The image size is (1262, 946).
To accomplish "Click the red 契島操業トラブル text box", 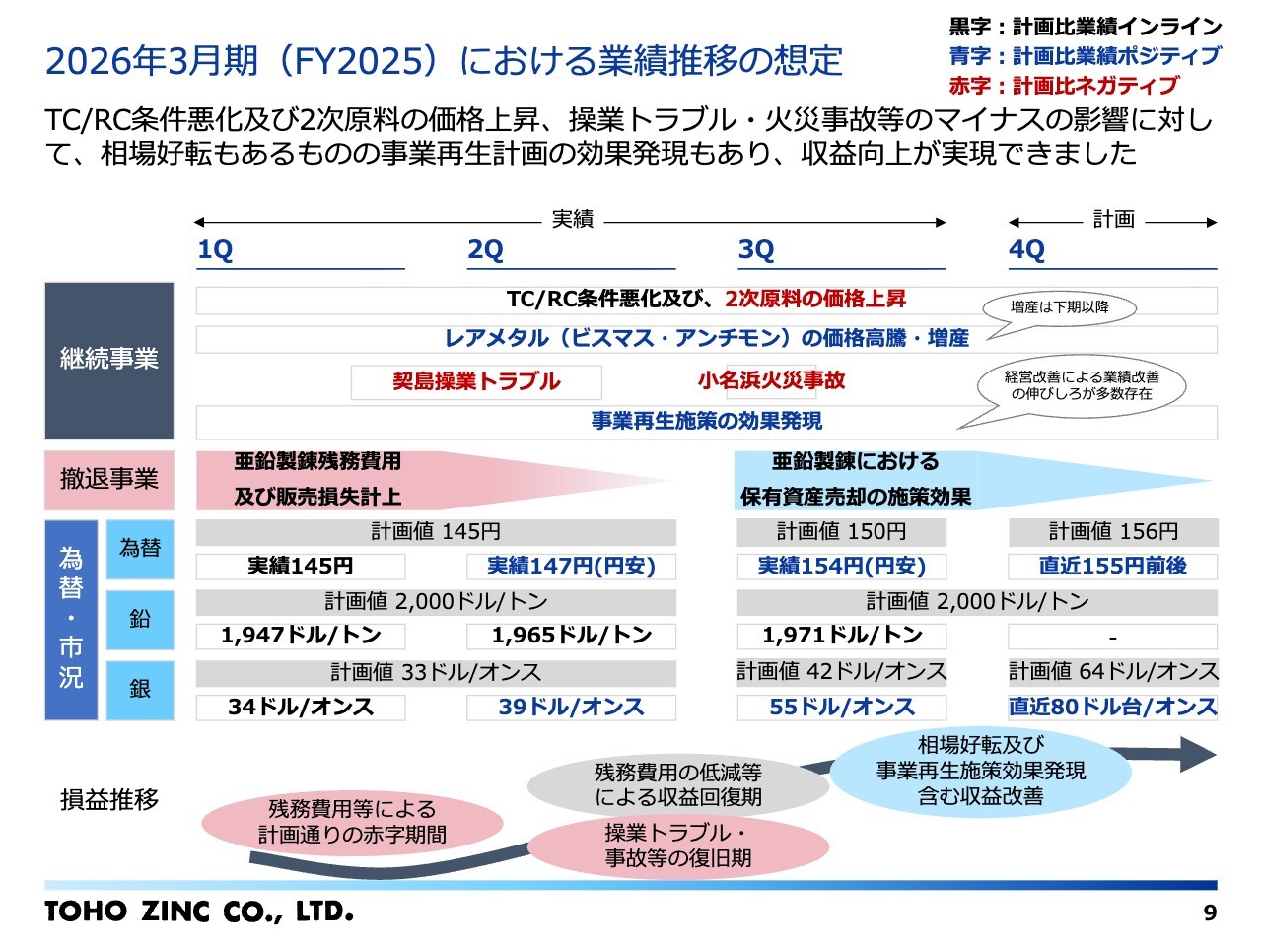I will pyautogui.click(x=476, y=382).
